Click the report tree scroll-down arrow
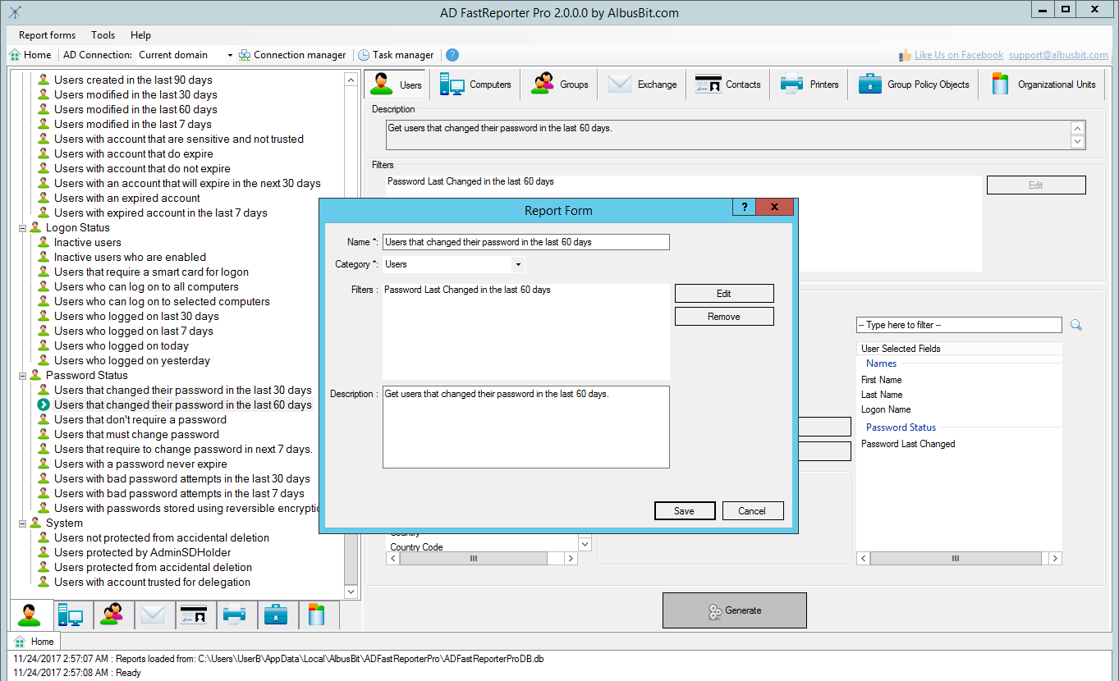Viewport: 1119px width, 681px height. coord(351,591)
